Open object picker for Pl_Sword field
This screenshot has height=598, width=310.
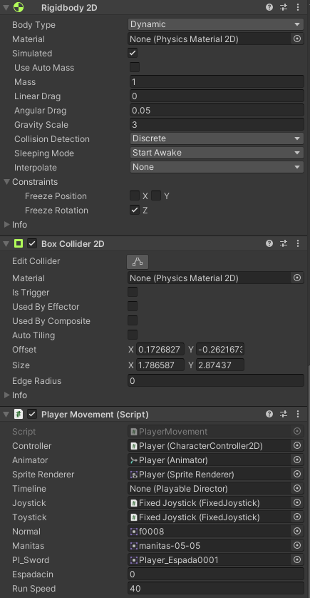pyautogui.click(x=297, y=560)
